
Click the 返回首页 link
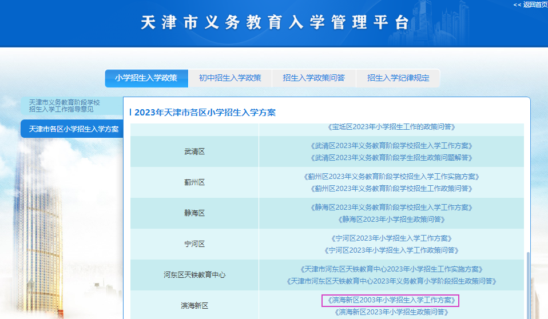pyautogui.click(x=530, y=5)
